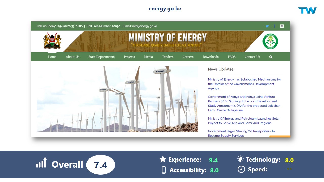Click the Kenya coat of arms logo
This screenshot has width=324, height=182.
pyautogui.click(x=52, y=41)
